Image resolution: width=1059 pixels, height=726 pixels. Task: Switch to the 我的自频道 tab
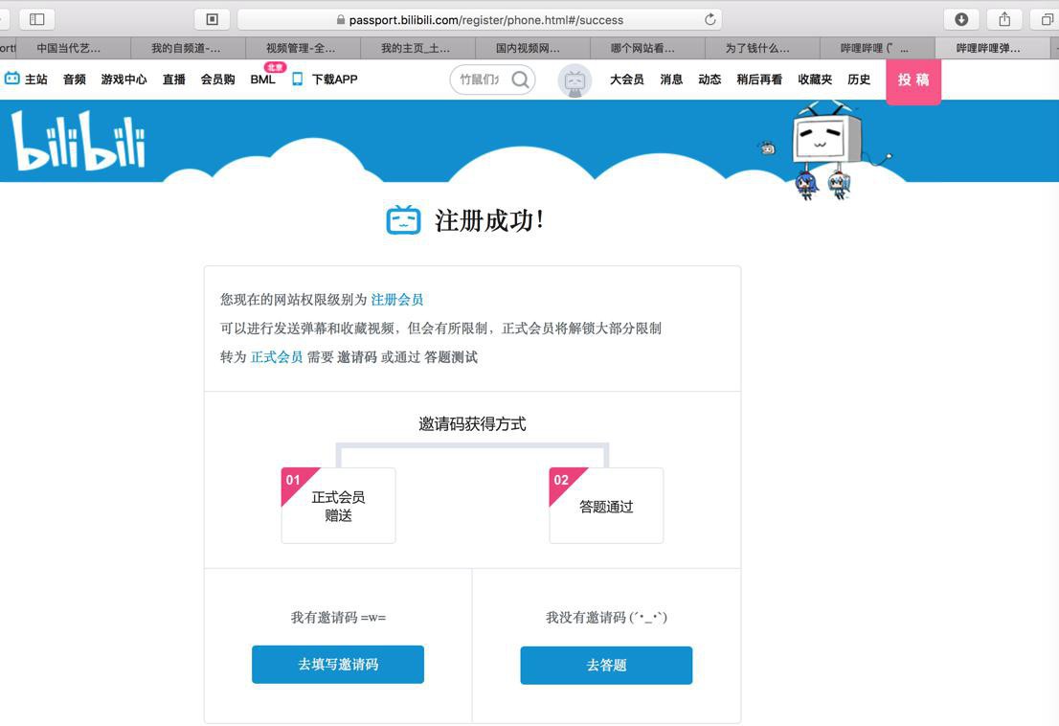point(188,48)
